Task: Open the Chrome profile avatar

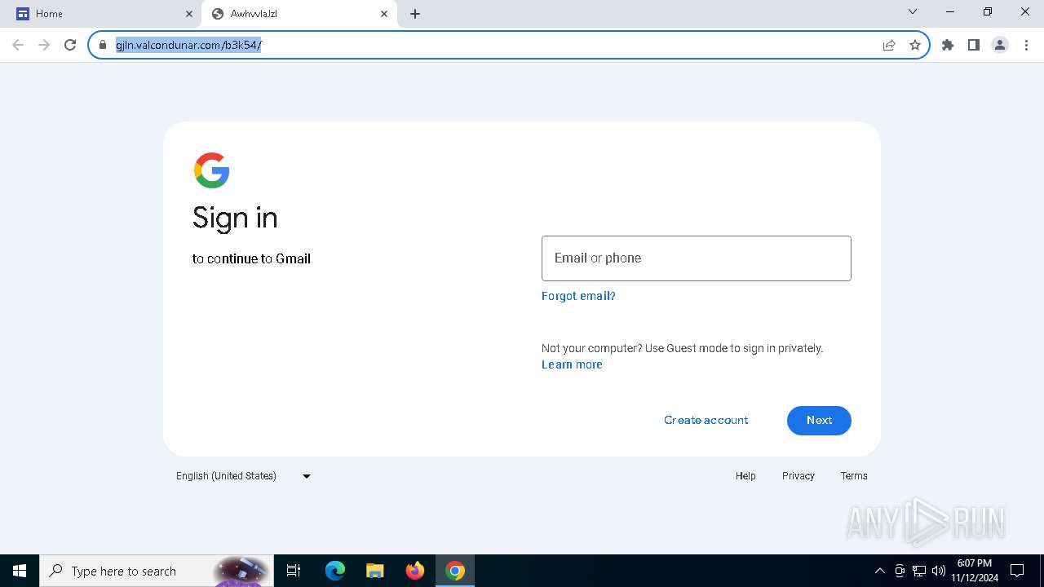Action: 1000,45
